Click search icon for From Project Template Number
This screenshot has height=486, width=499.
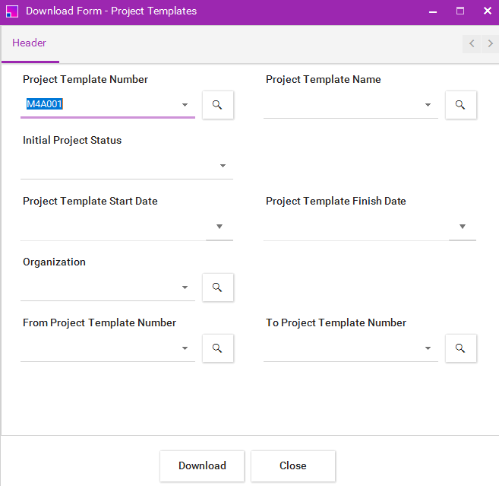217,348
